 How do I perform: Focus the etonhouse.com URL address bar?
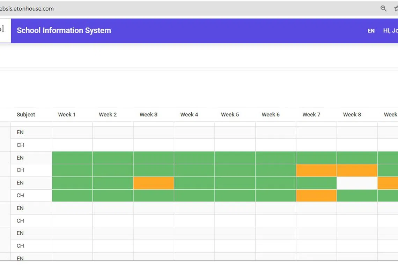[x=140, y=9]
